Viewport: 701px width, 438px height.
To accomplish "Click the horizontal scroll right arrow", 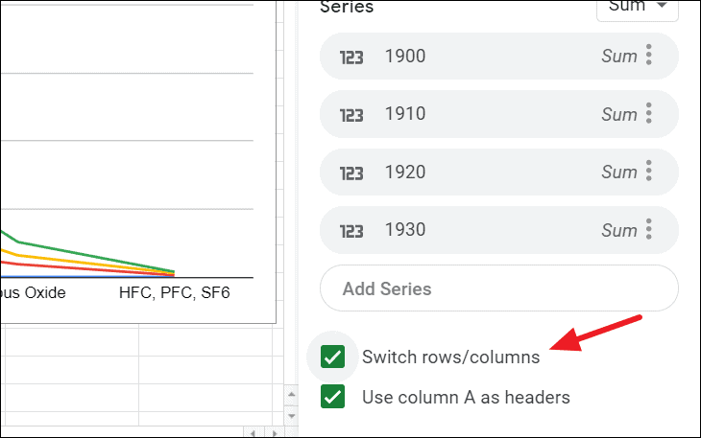I will tap(275, 432).
